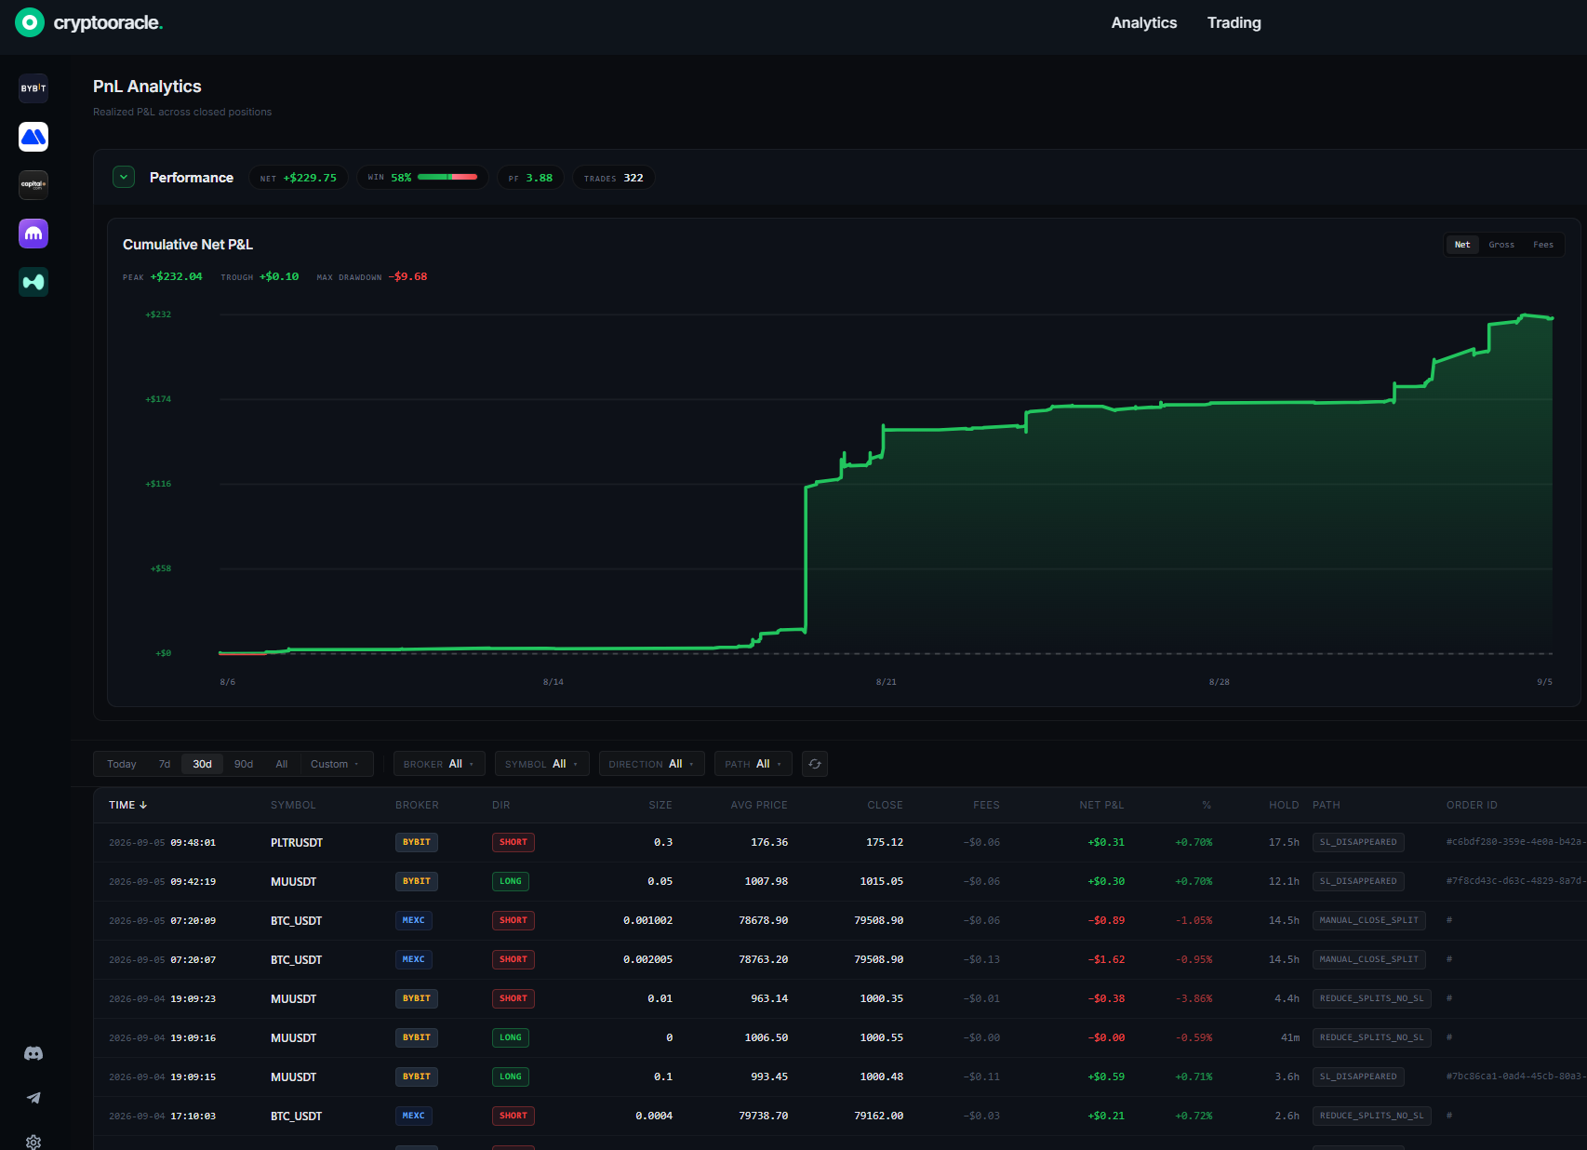This screenshot has height=1150, width=1587.
Task: Open the PATH filter dropdown
Action: click(x=753, y=764)
